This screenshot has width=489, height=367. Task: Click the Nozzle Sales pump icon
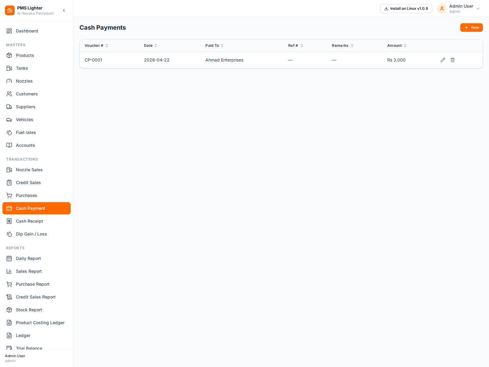pyautogui.click(x=9, y=170)
